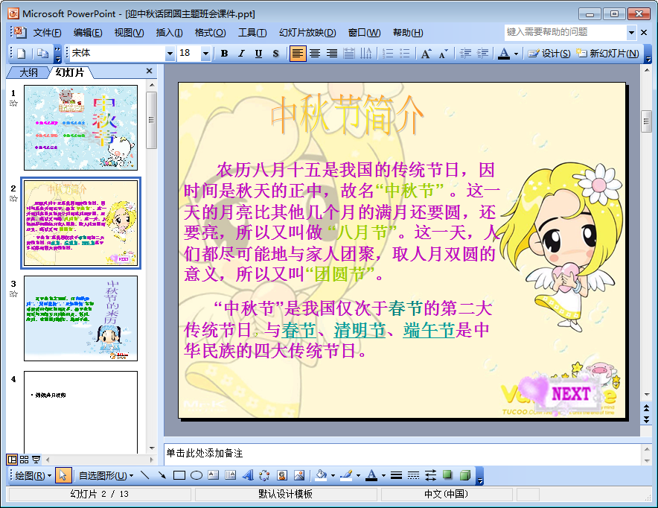
Task: Click the help question input box
Action: coord(565,32)
